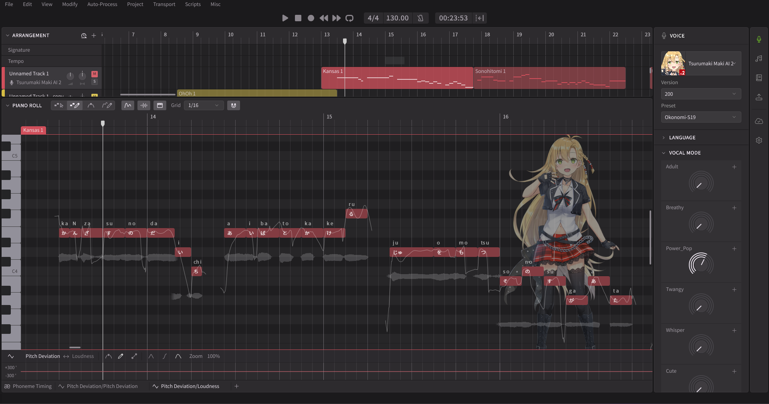Toggle the metronome icon beside tempo
769x404 pixels.
[420, 18]
